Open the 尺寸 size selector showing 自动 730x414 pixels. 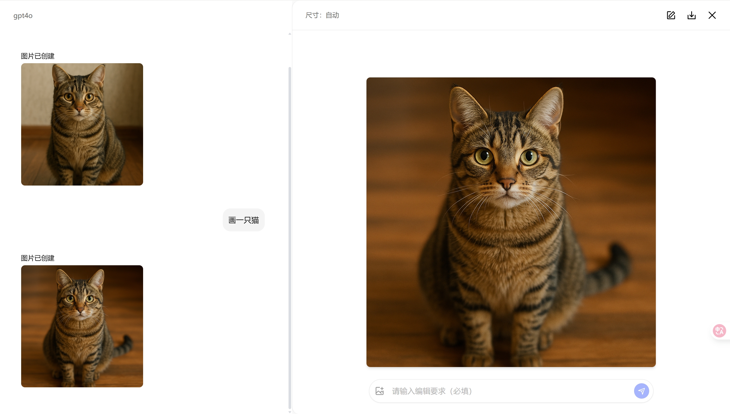point(322,15)
